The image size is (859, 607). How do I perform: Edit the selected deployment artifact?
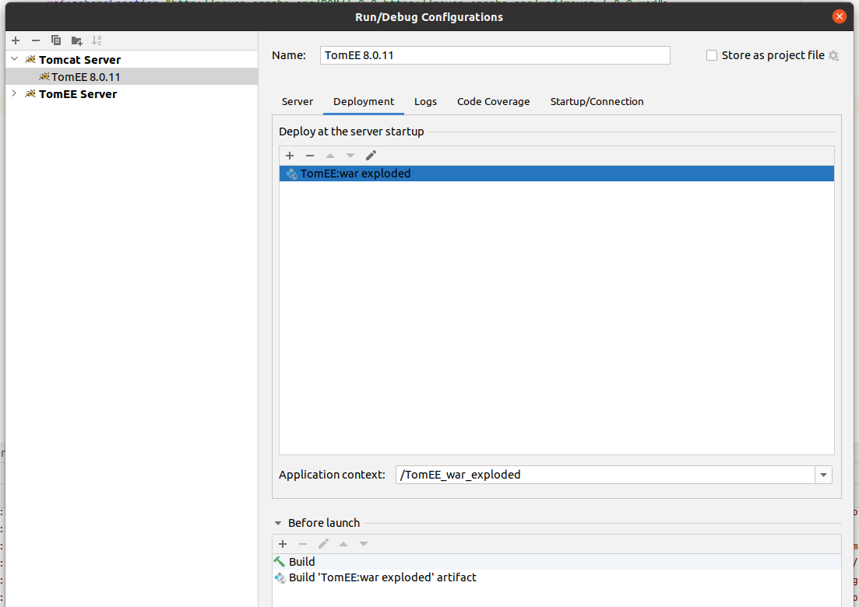(371, 156)
